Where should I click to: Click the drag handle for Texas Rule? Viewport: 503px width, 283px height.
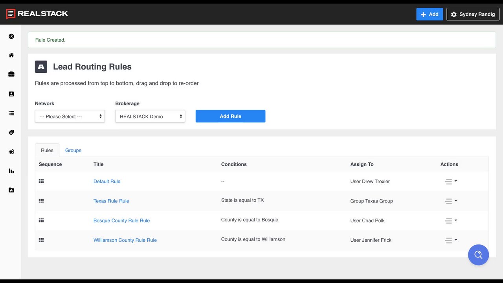pos(41,201)
